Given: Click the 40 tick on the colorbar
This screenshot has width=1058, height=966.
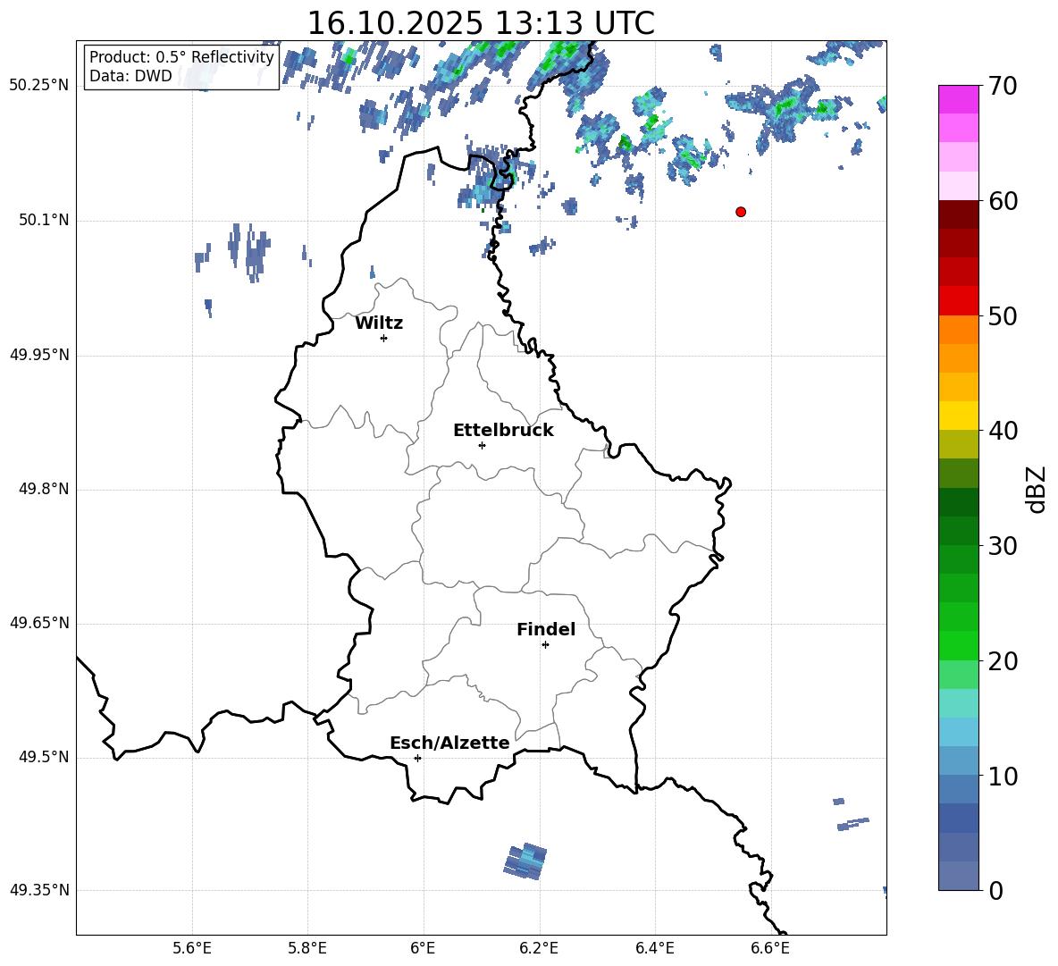Looking at the screenshot, I should pyautogui.click(x=1003, y=431).
